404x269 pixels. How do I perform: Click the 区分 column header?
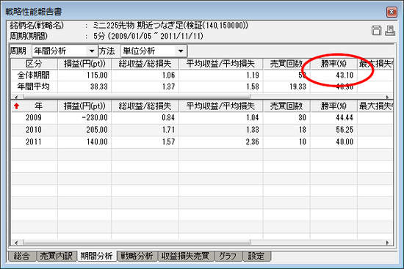point(35,64)
